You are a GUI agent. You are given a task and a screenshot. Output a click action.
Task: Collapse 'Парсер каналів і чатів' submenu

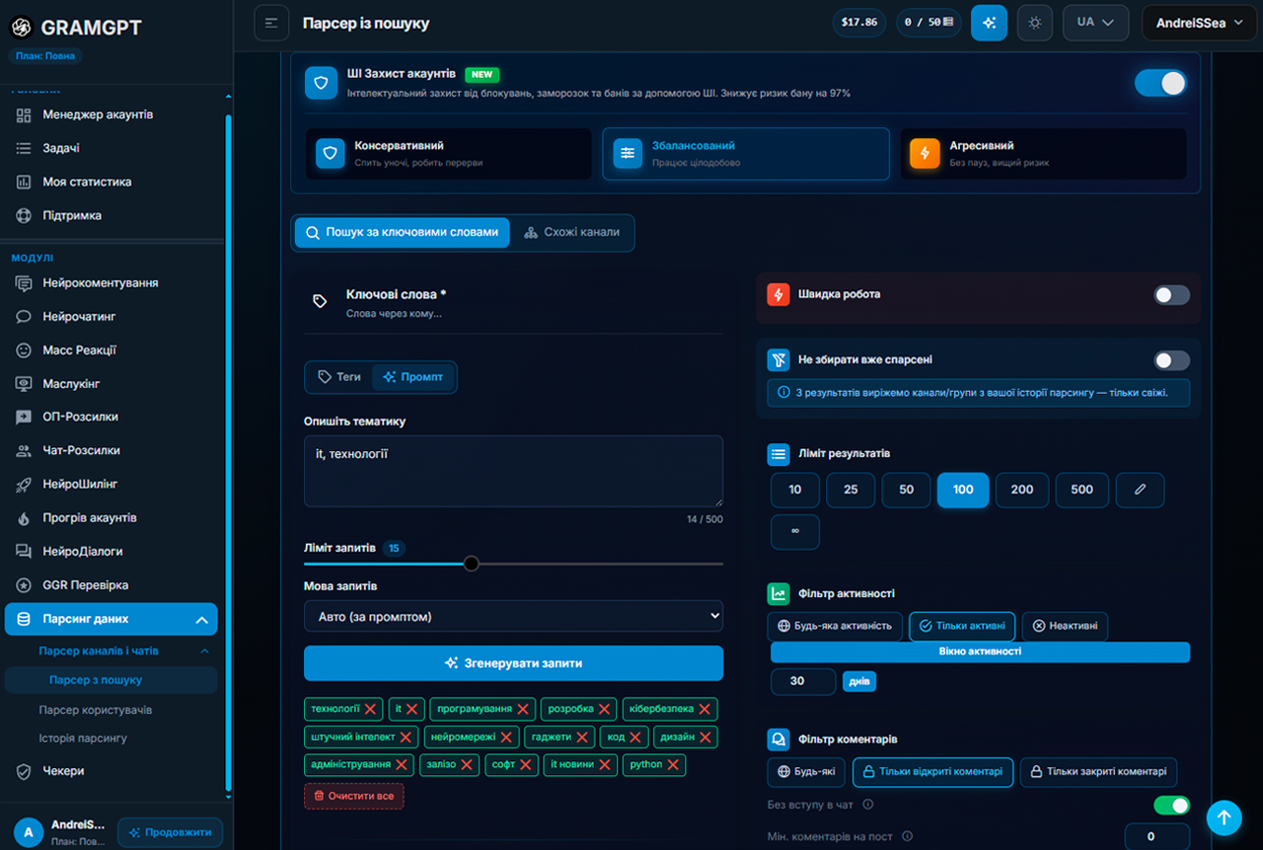tap(205, 652)
